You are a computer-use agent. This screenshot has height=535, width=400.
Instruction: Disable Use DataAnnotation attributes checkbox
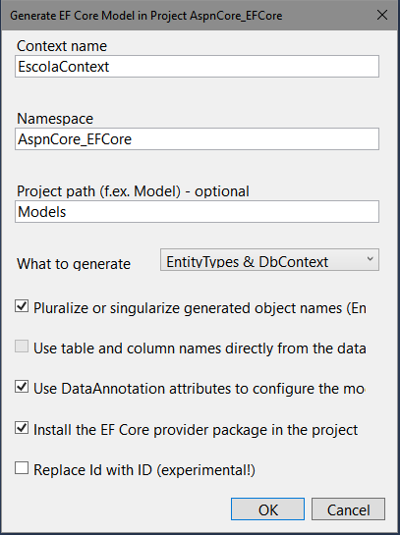[x=22, y=387]
